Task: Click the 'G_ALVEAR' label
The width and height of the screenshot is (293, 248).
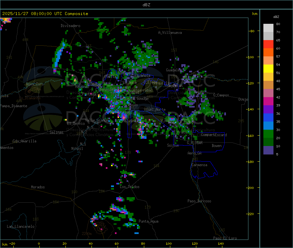Action: 195,143
